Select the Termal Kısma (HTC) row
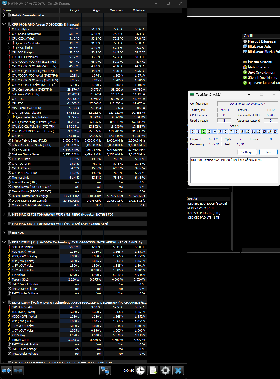 click(x=73, y=182)
